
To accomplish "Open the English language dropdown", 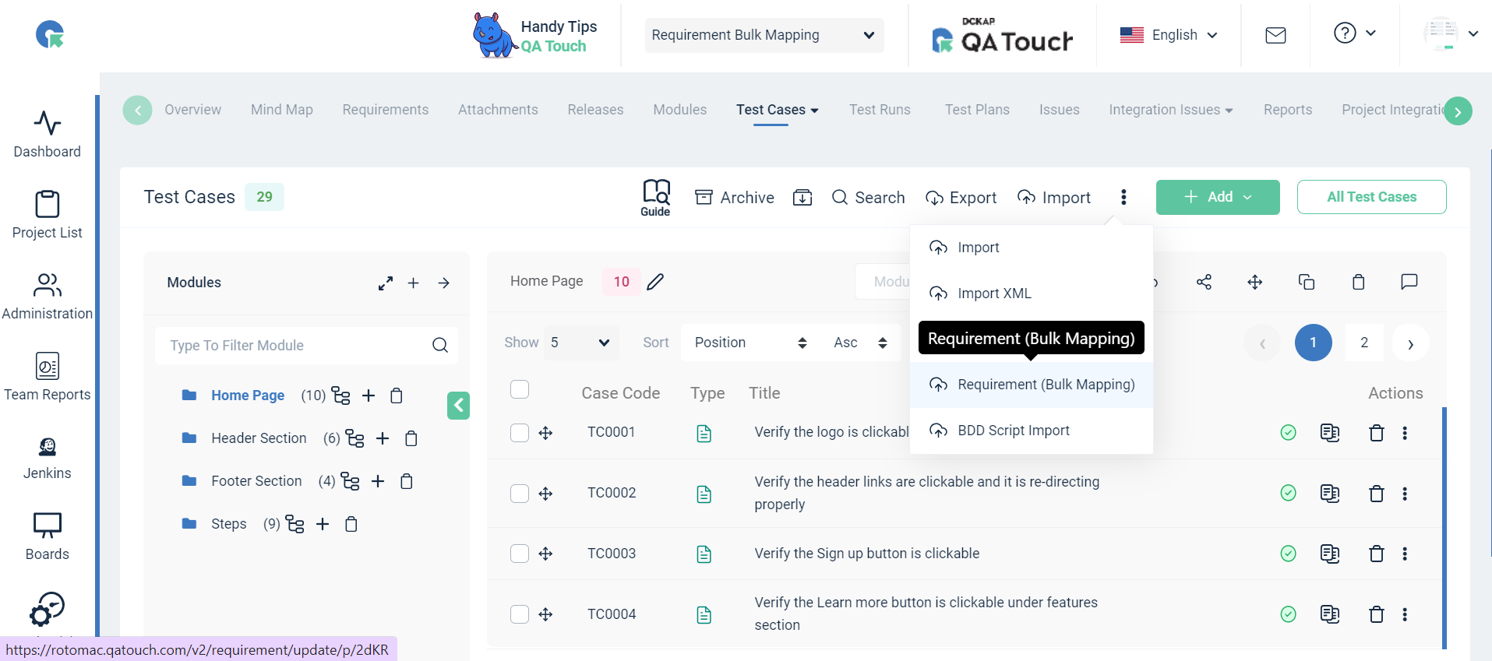I will [1169, 35].
